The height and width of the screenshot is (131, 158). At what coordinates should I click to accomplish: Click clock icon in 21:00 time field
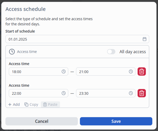pyautogui.click(x=131, y=72)
